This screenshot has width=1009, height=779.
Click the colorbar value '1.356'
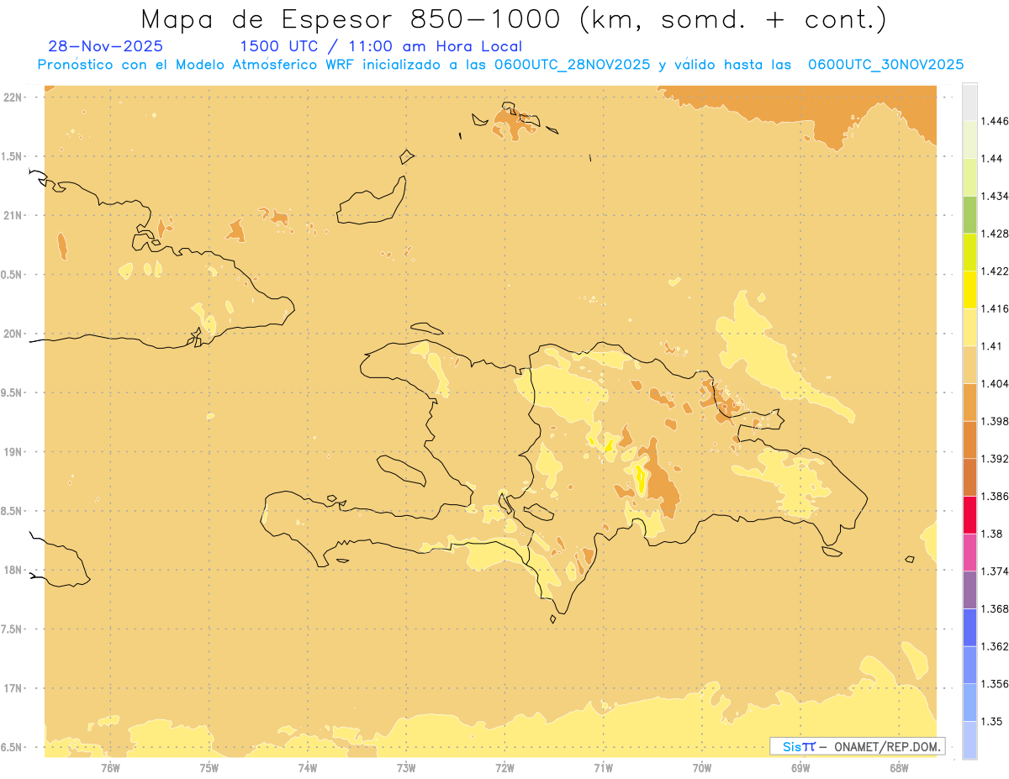pyautogui.click(x=996, y=684)
